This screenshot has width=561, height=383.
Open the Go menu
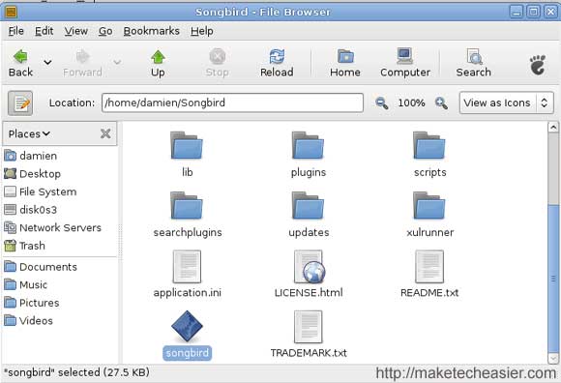105,31
